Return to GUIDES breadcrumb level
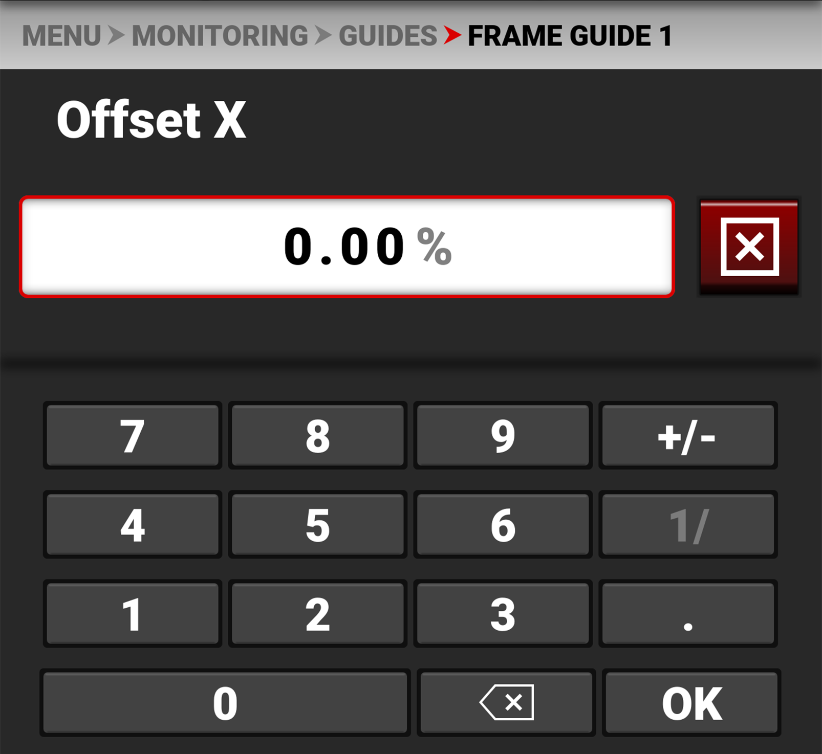Screen dimensions: 822x754 [x=388, y=36]
